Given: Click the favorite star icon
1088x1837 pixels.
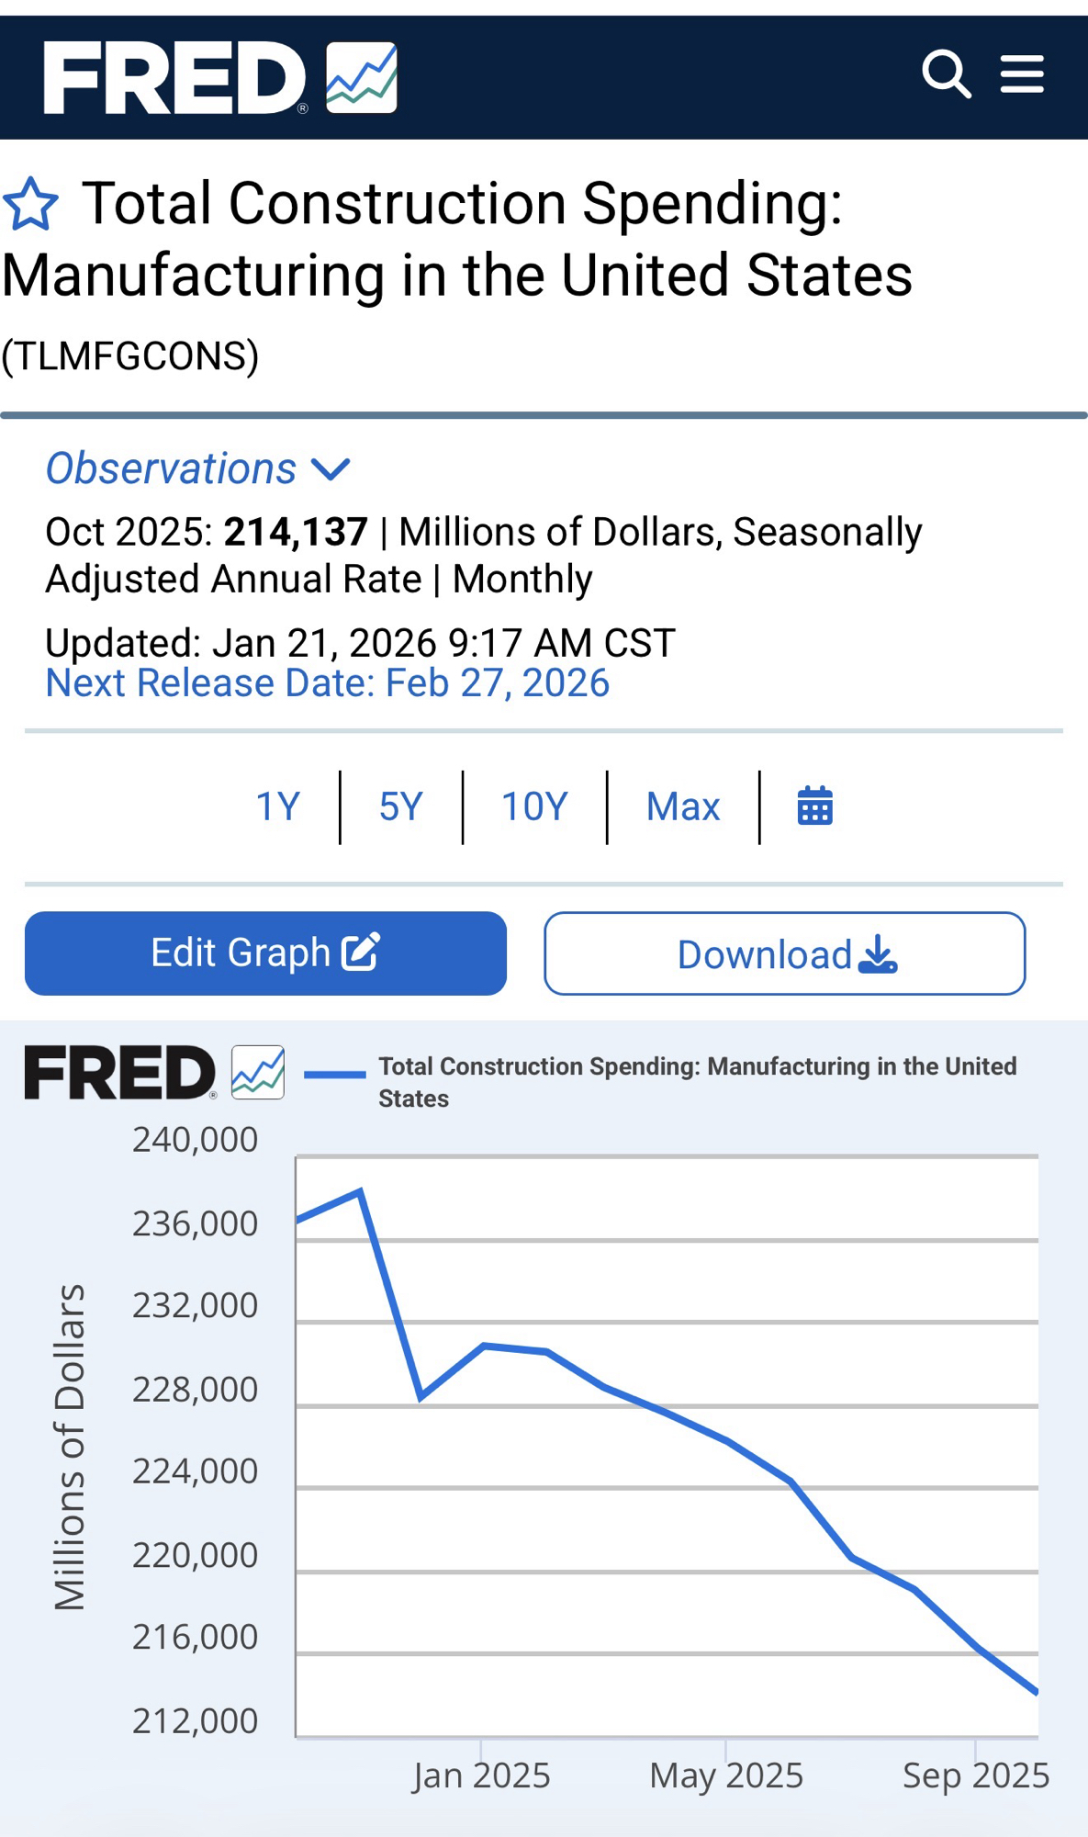Looking at the screenshot, I should [x=30, y=204].
